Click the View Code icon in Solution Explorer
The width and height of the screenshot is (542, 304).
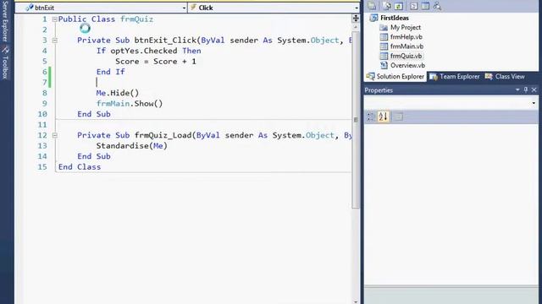pos(414,6)
